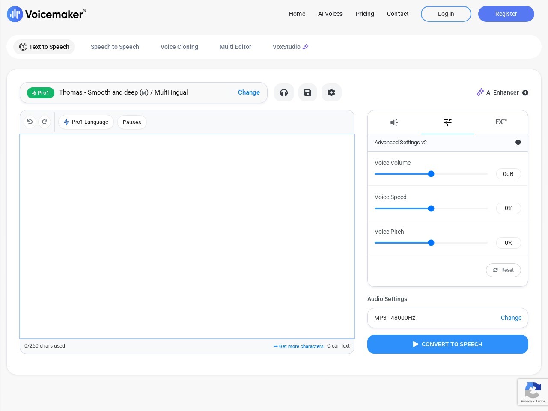Screen dimensions: 548x411
Task: Click the redo arrow icon
Action: click(x=45, y=122)
